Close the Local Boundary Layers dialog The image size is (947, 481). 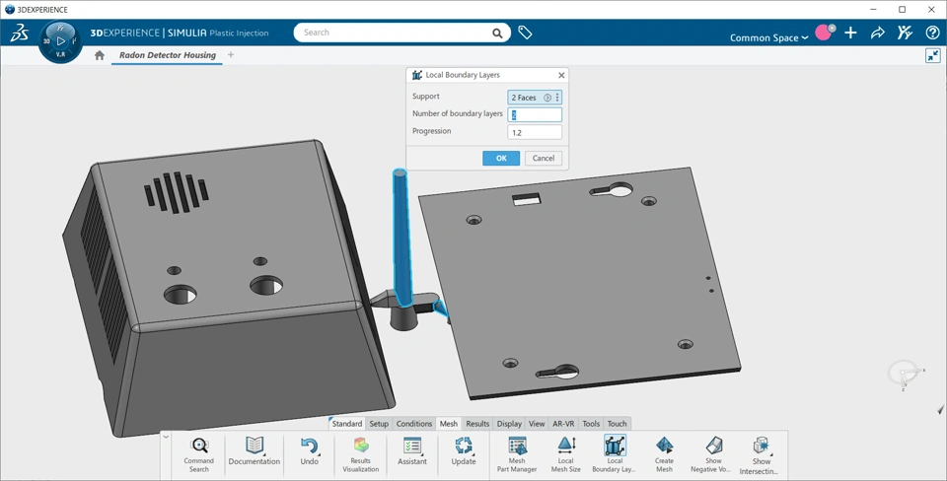coord(561,76)
